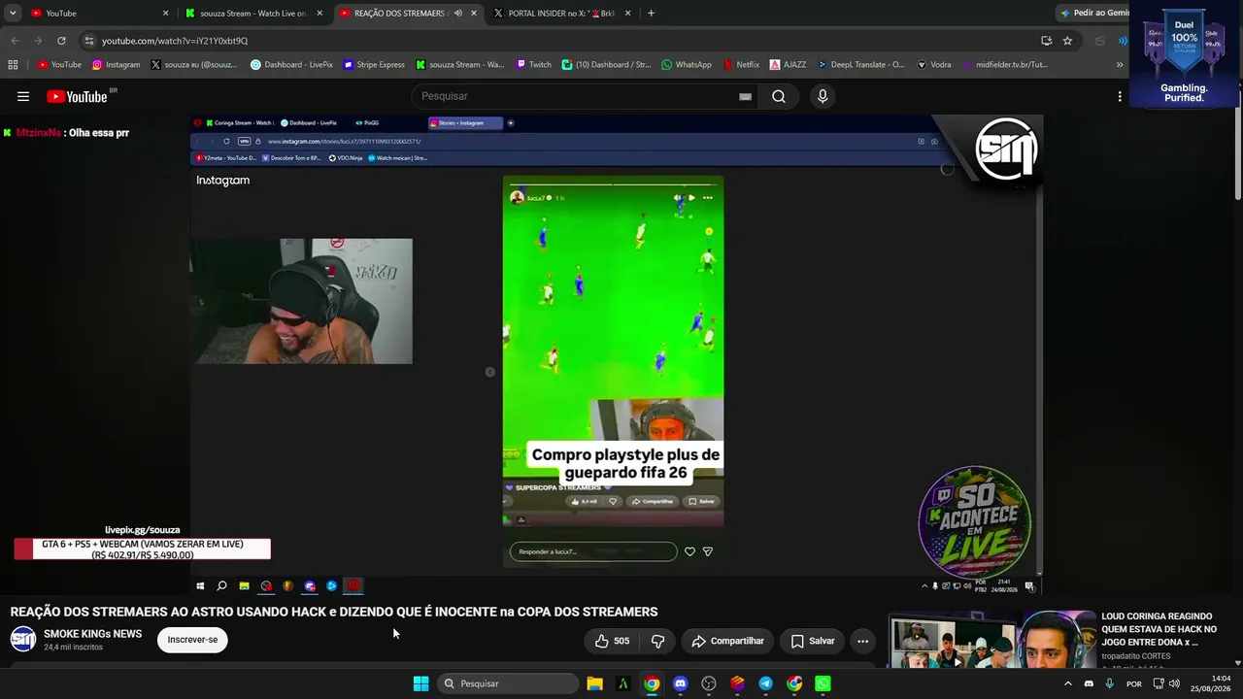Viewport: 1243px width, 699px height.
Task: Open the YouTube guide hamburger menu
Action: 23,96
